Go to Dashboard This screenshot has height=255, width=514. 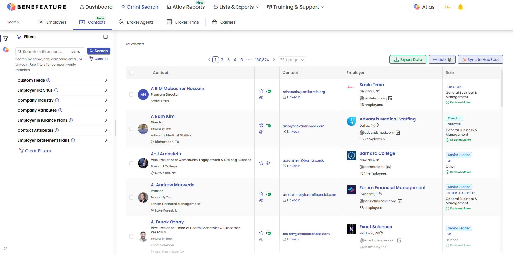pos(96,7)
